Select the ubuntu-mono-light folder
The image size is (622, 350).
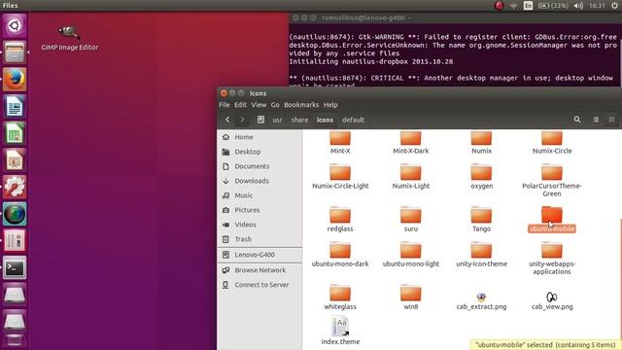(x=410, y=255)
